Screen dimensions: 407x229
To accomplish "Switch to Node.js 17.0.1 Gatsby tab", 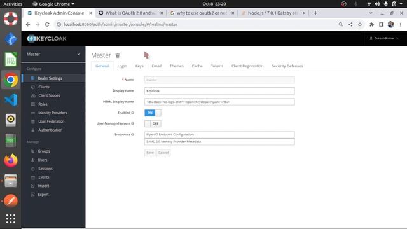I will coord(273,13).
